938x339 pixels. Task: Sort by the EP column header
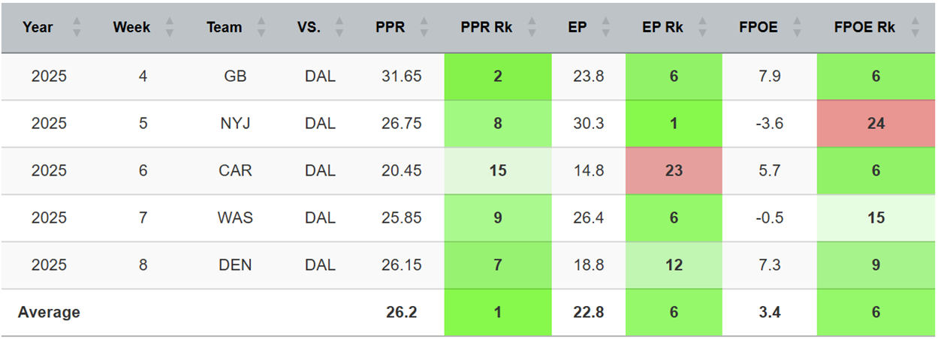pos(588,28)
